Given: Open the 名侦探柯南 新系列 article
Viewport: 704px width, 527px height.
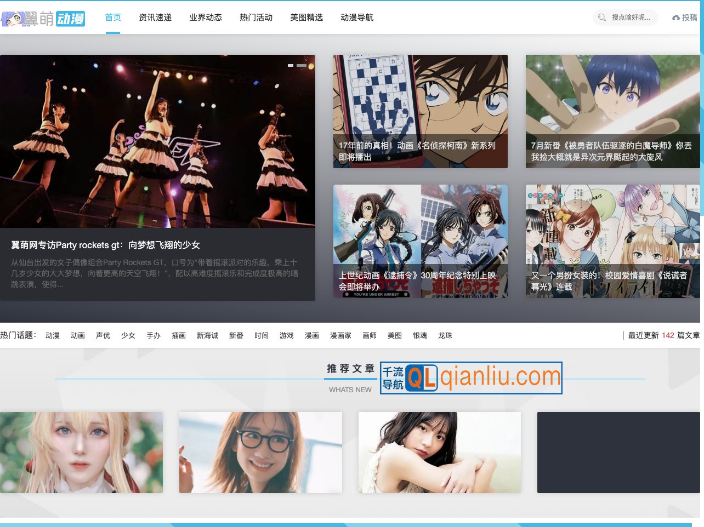Looking at the screenshot, I should tap(420, 111).
